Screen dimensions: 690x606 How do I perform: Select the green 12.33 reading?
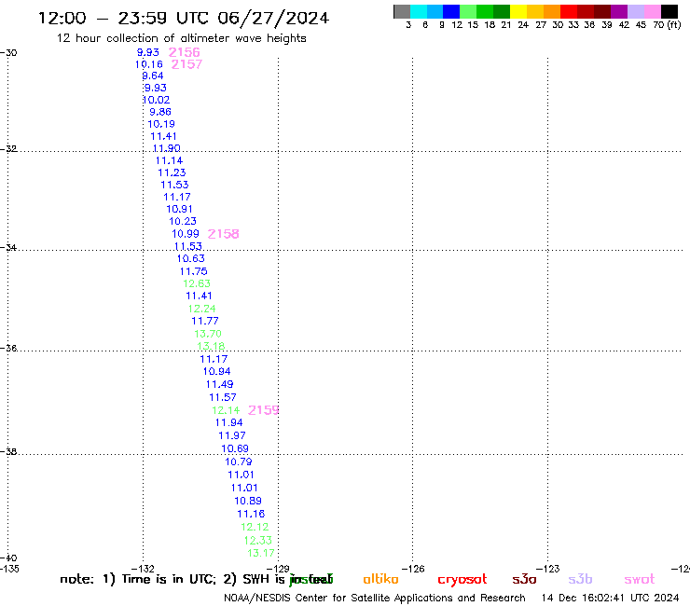258,540
